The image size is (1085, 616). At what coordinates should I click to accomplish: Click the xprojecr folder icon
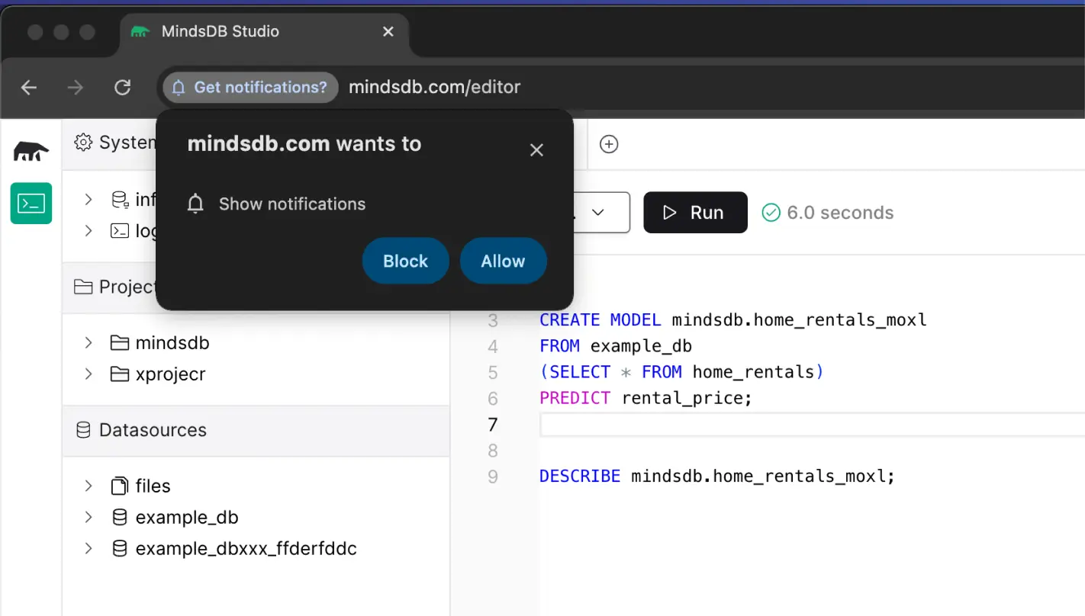tap(119, 374)
